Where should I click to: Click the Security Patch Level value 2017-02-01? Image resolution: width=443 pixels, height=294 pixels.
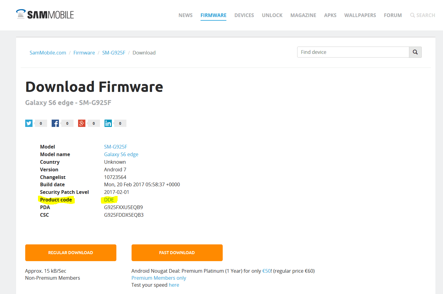pos(117,192)
